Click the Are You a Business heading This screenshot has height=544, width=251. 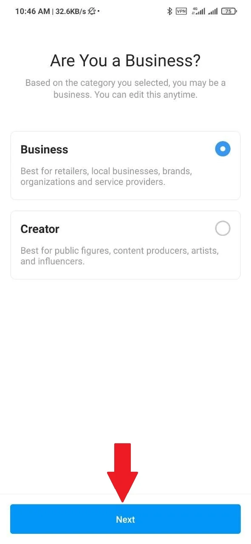point(125,60)
